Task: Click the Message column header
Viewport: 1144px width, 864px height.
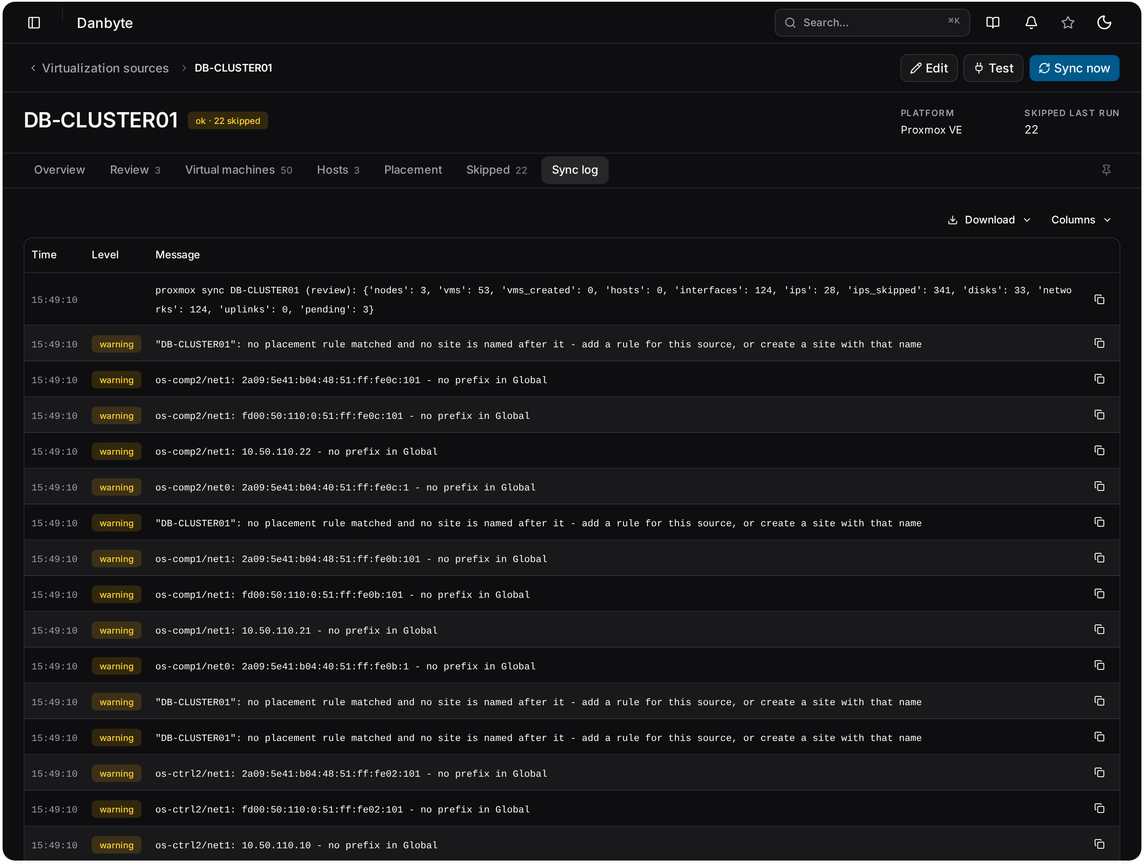Action: [x=177, y=255]
